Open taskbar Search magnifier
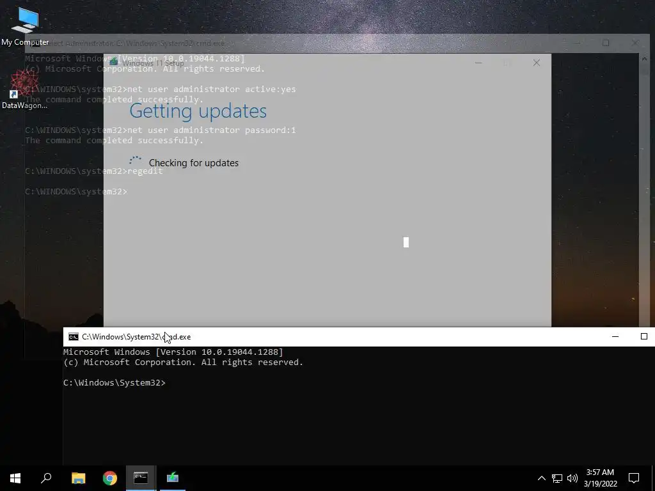The width and height of the screenshot is (655, 491). (x=46, y=478)
